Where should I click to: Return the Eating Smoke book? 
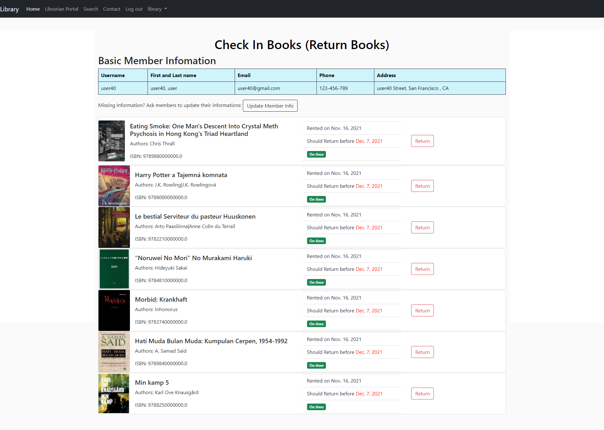click(x=422, y=141)
